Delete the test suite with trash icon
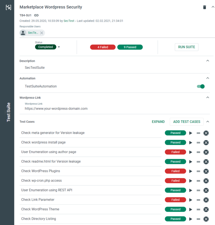Image resolution: width=215 pixels, height=225 pixels. coord(204,7)
